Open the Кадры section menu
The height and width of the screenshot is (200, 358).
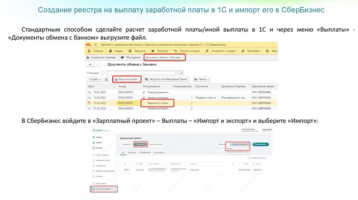pos(116,51)
